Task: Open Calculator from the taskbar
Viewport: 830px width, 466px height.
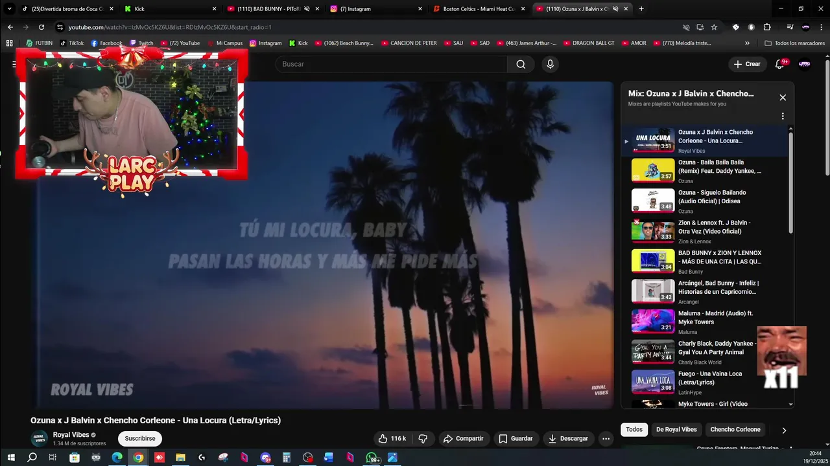Action: pos(286,458)
